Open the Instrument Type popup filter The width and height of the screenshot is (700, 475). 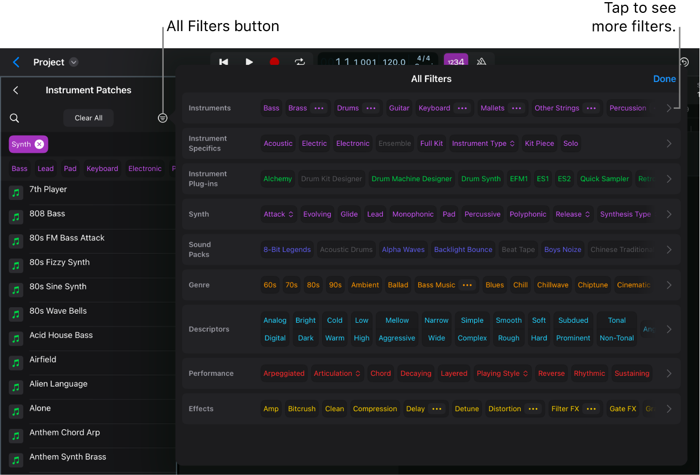pyautogui.click(x=484, y=144)
